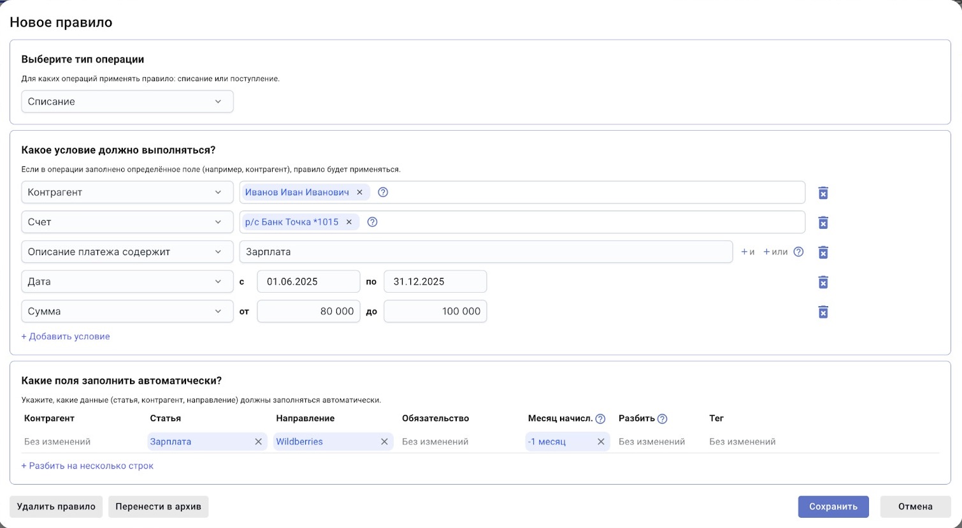Viewport: 962px width, 528px height.
Task: Expand the Дата condition dropdown
Action: point(127,281)
